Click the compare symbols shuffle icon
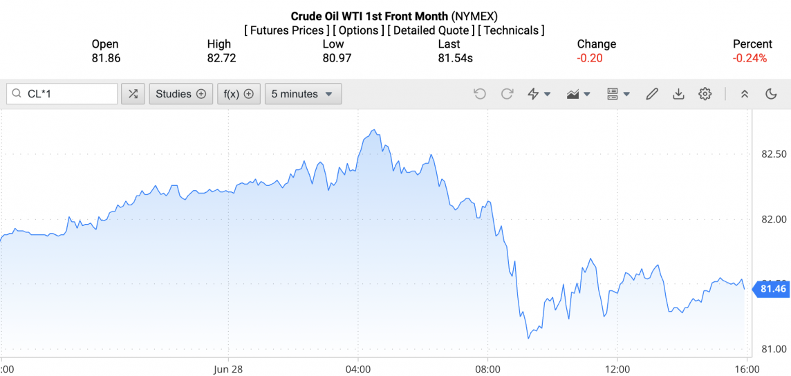Screen dimensions: 791x376 tap(133, 94)
